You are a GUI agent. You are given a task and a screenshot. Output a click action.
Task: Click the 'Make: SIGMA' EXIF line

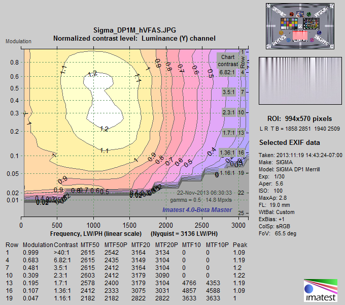(x=275, y=163)
